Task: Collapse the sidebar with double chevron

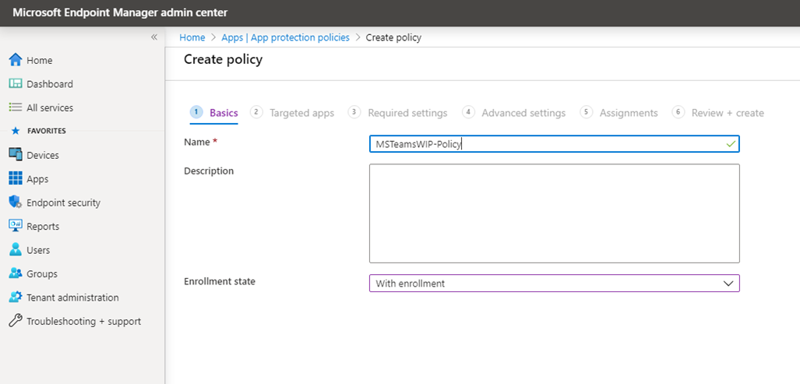Action: click(x=154, y=37)
